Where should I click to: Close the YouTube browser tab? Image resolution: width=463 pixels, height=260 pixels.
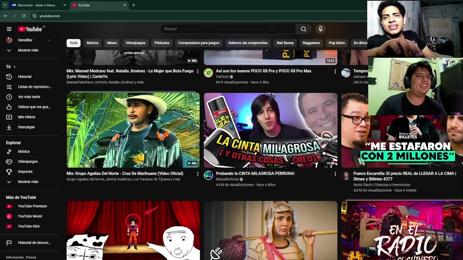[x=124, y=5]
